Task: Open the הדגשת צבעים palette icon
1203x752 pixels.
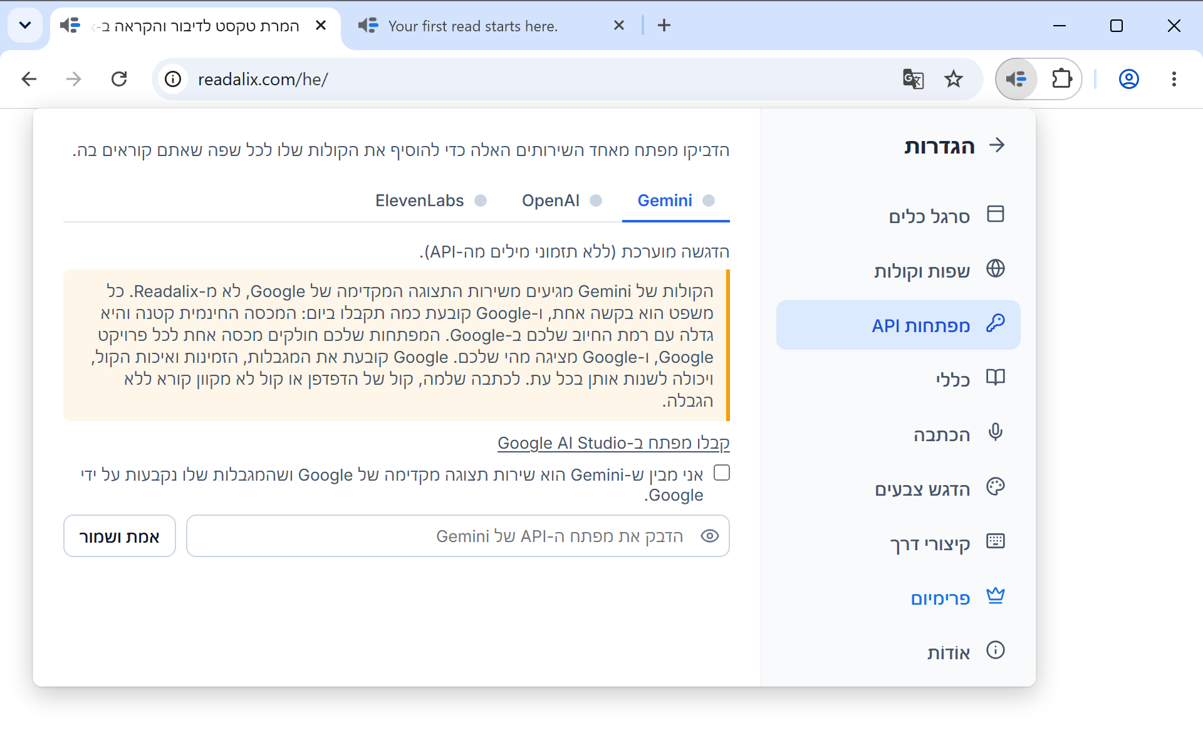Action: pos(995,486)
